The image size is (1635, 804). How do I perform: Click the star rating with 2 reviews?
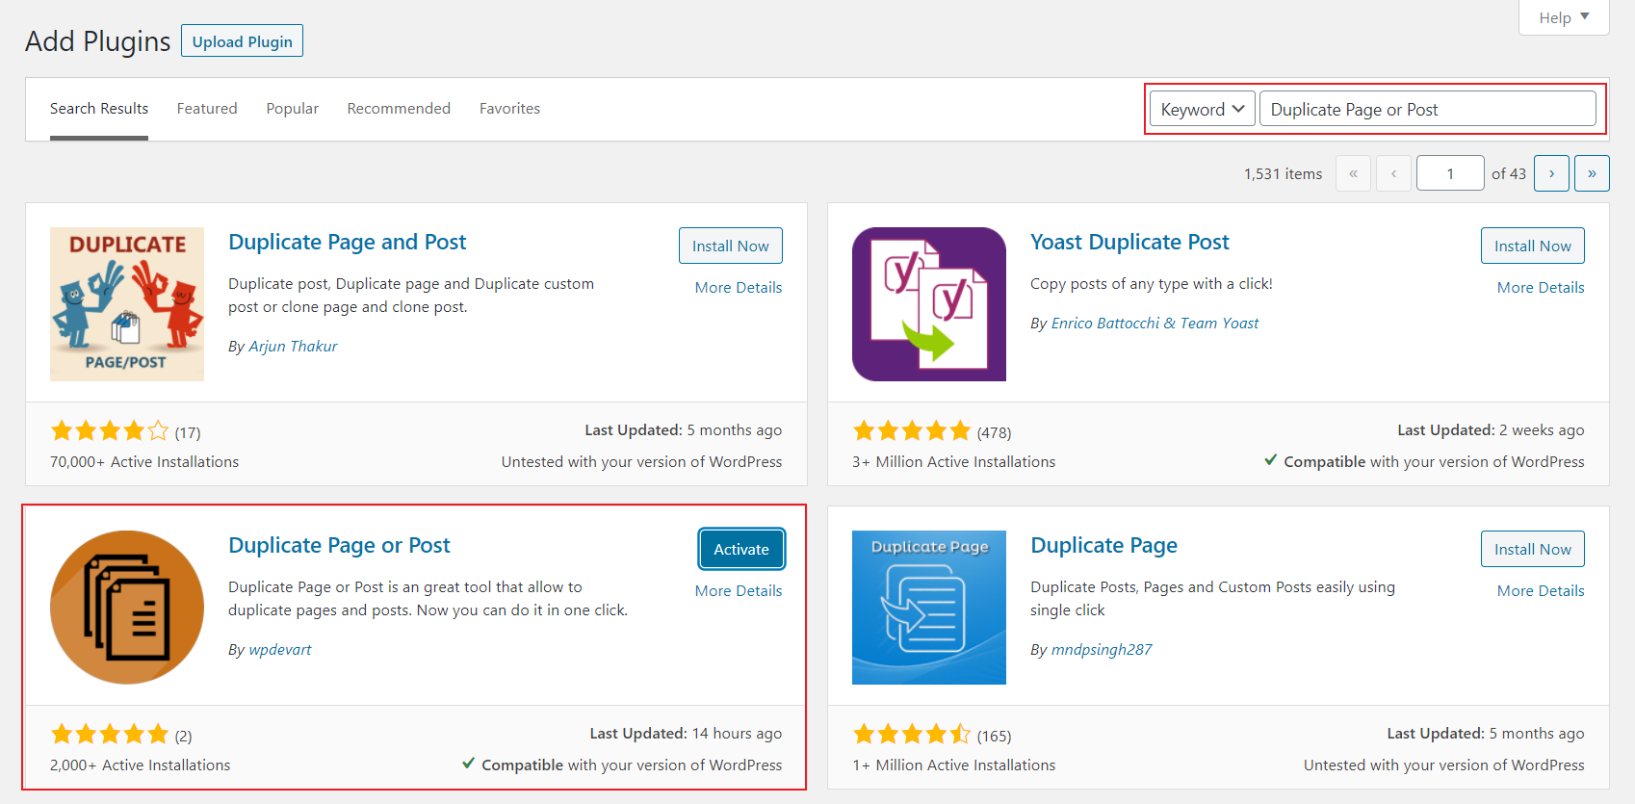[110, 735]
